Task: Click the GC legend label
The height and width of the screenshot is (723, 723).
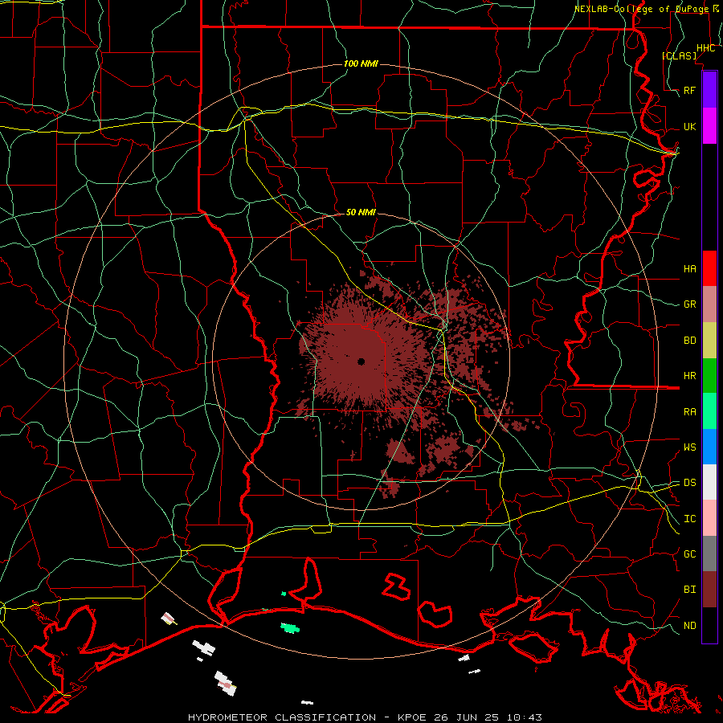Action: (690, 554)
